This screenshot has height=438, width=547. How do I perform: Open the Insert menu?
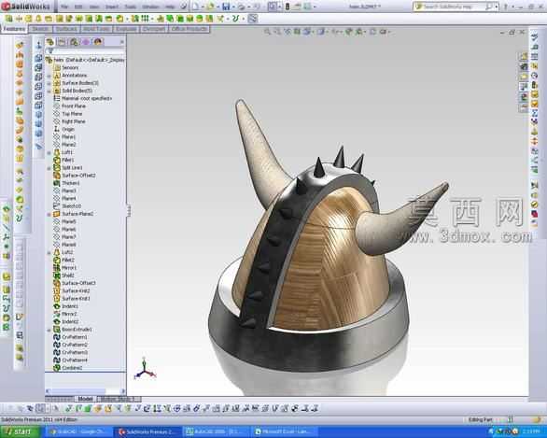point(112,7)
